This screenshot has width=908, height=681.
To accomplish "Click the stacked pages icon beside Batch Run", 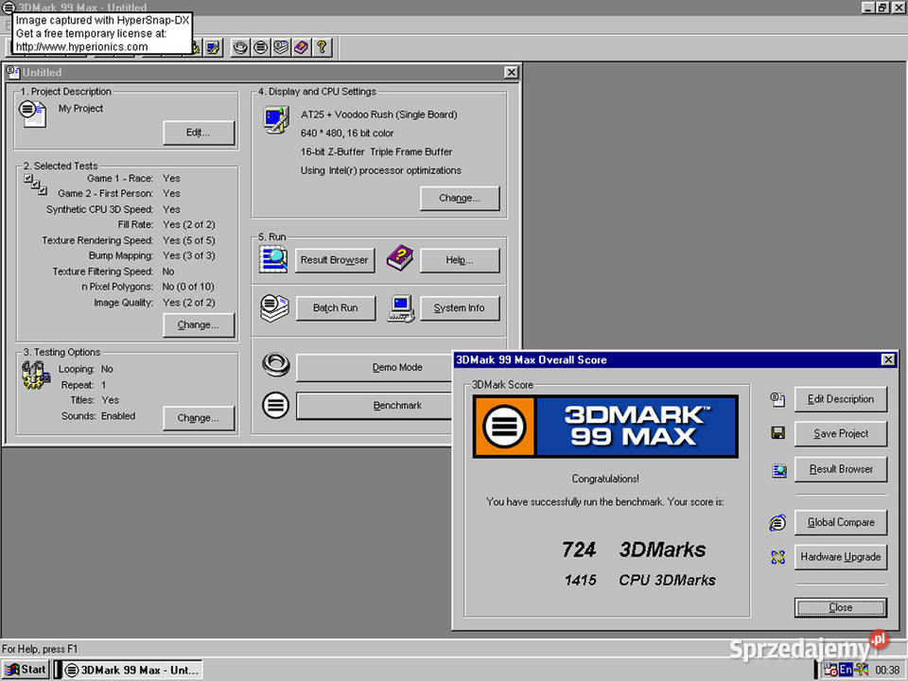I will tap(274, 307).
